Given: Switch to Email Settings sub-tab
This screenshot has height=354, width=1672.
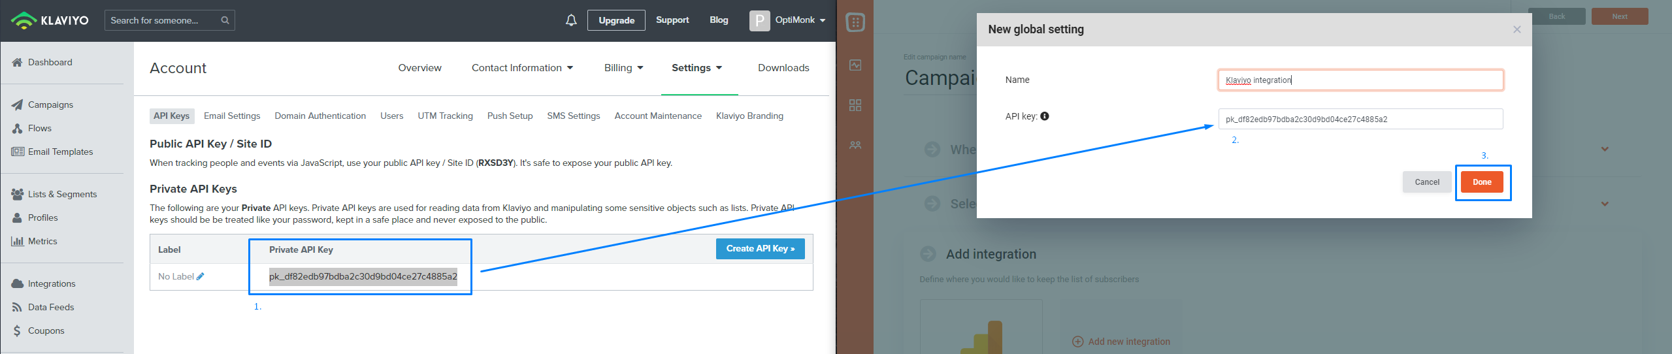Looking at the screenshot, I should tap(232, 116).
